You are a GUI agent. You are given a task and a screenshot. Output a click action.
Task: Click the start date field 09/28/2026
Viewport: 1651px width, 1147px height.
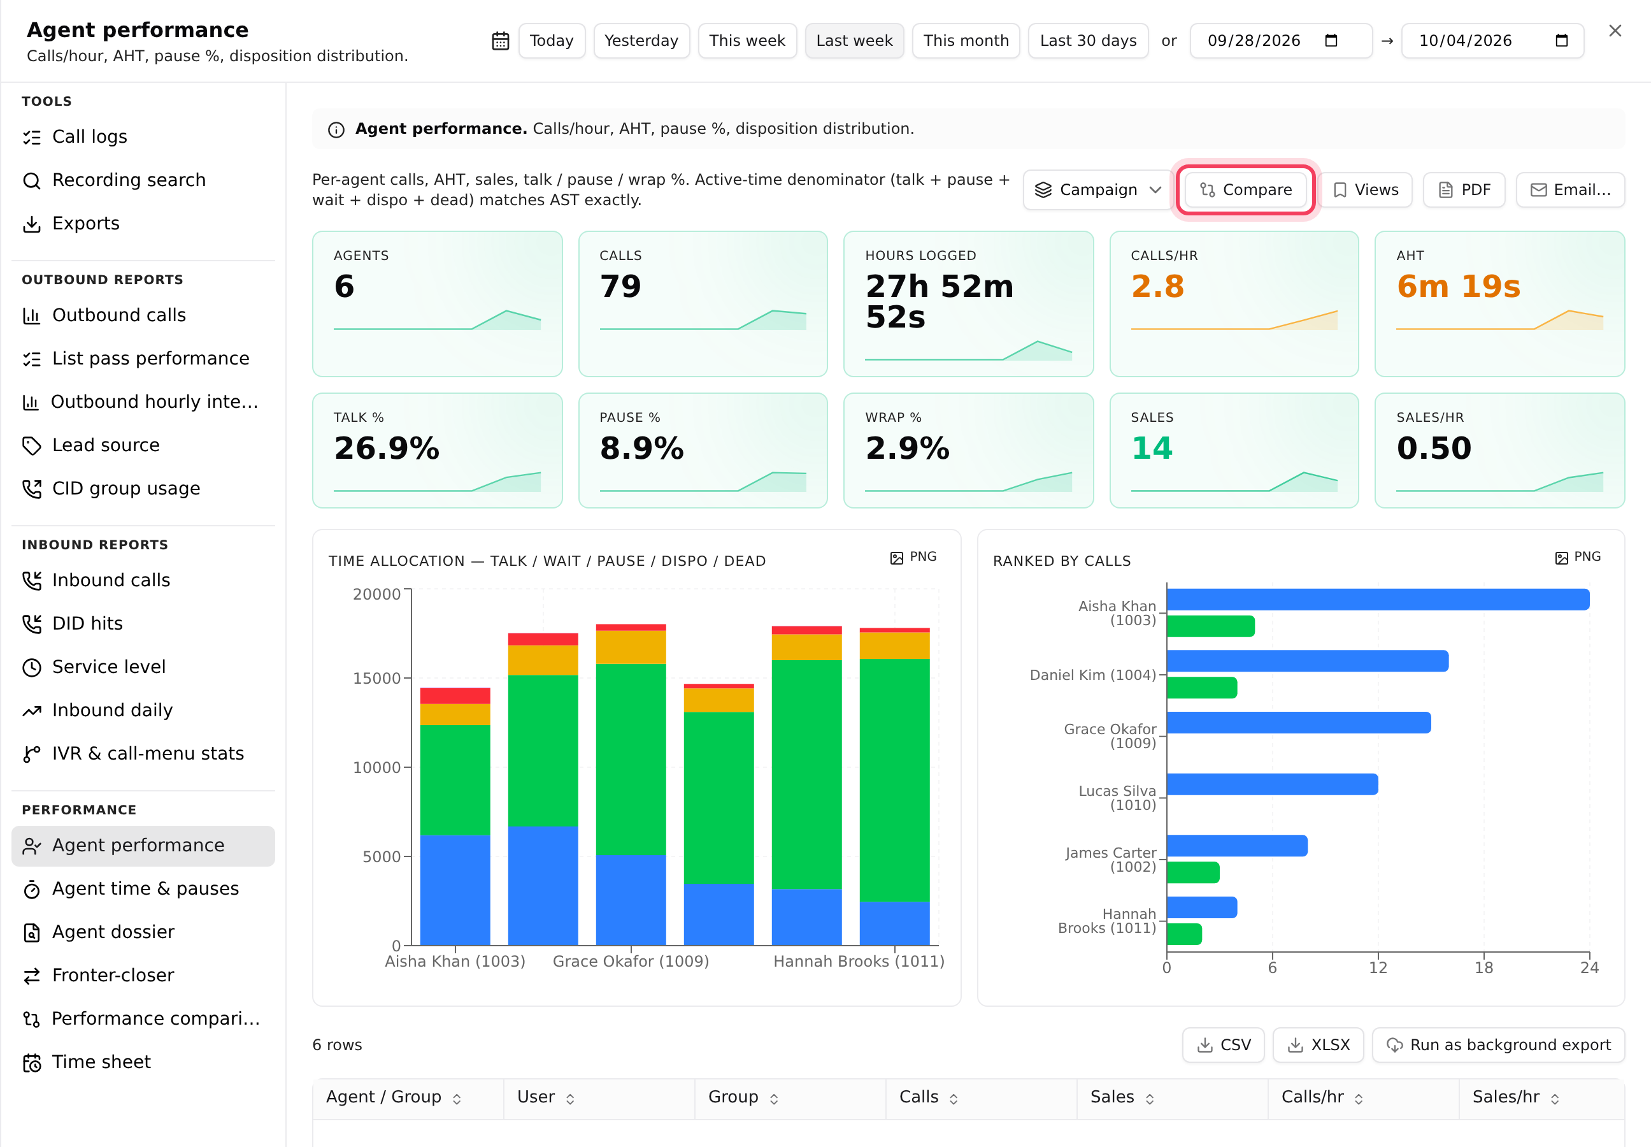click(1281, 40)
